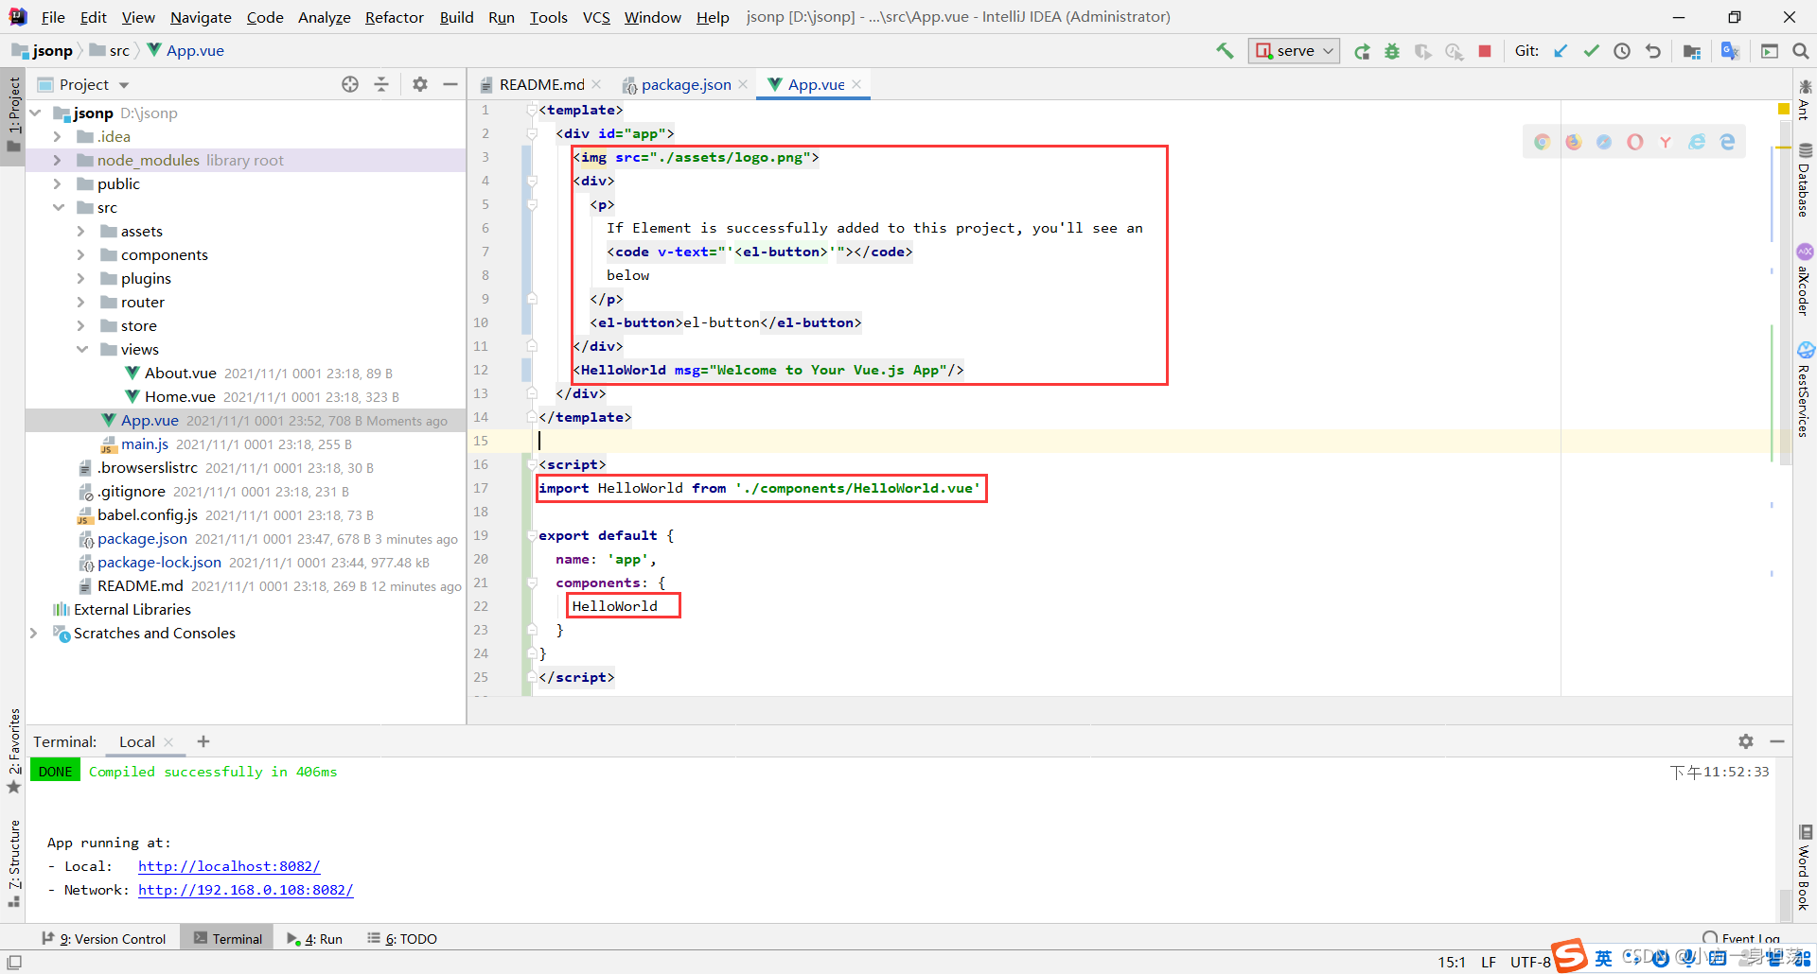The height and width of the screenshot is (974, 1817).
Task: Select About.vue in project tree
Action: tap(180, 373)
